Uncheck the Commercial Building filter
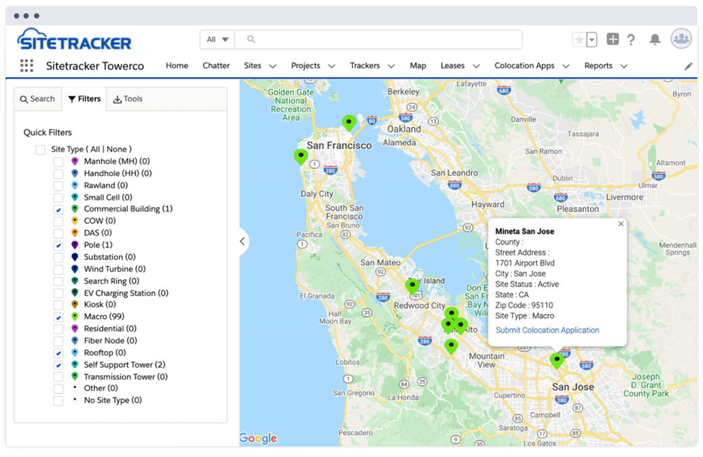 coord(58,210)
